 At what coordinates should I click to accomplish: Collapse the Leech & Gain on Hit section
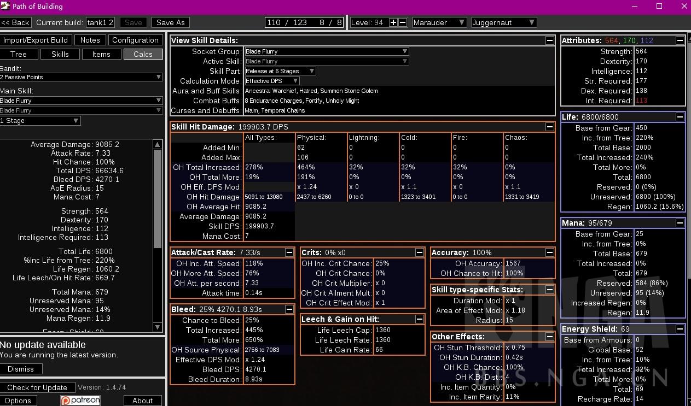(x=419, y=319)
